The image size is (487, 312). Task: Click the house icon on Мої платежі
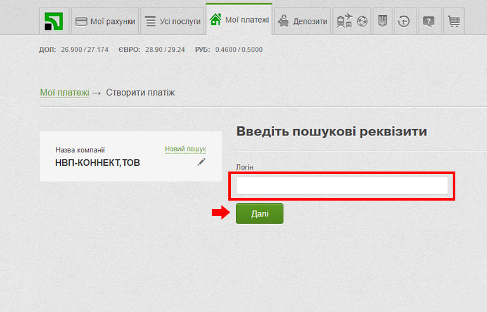click(216, 20)
